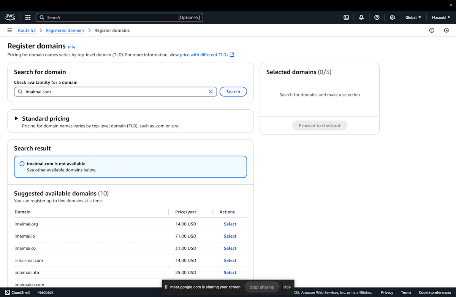Click the search magnifier in domain field
456x297 pixels.
pos(20,92)
